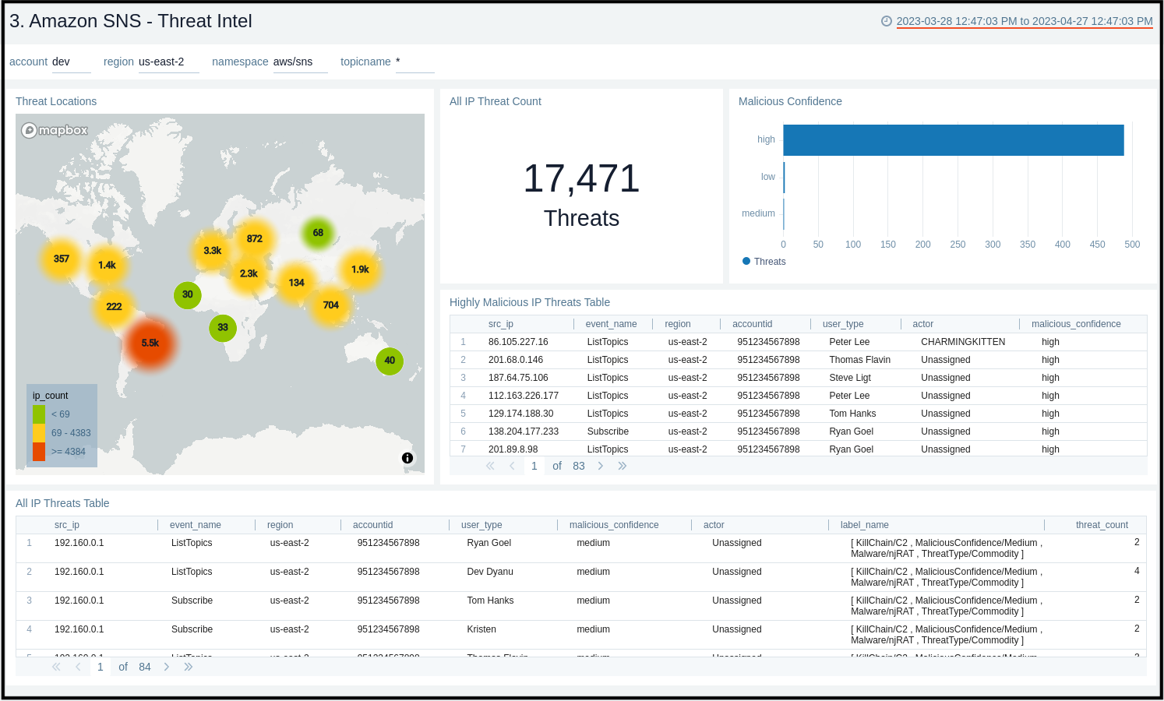Click the map info icon
This screenshot has height=701, width=1164.
(x=407, y=458)
